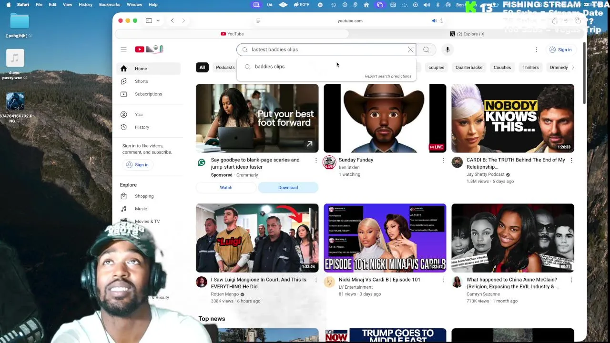
Task: Click LV Entertainment channel name
Action: coord(356,287)
